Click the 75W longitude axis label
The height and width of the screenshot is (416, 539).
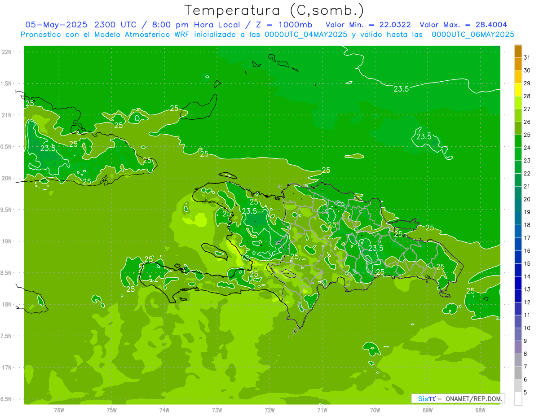tap(112, 410)
